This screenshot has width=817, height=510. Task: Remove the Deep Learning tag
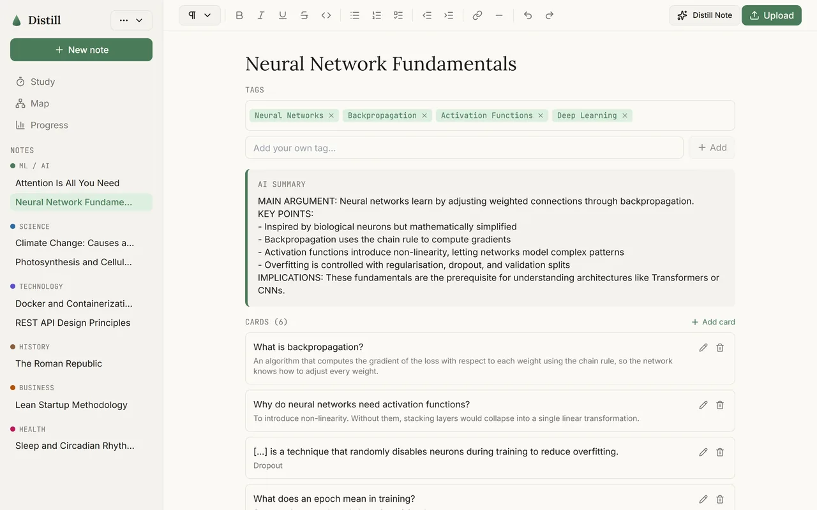[625, 115]
